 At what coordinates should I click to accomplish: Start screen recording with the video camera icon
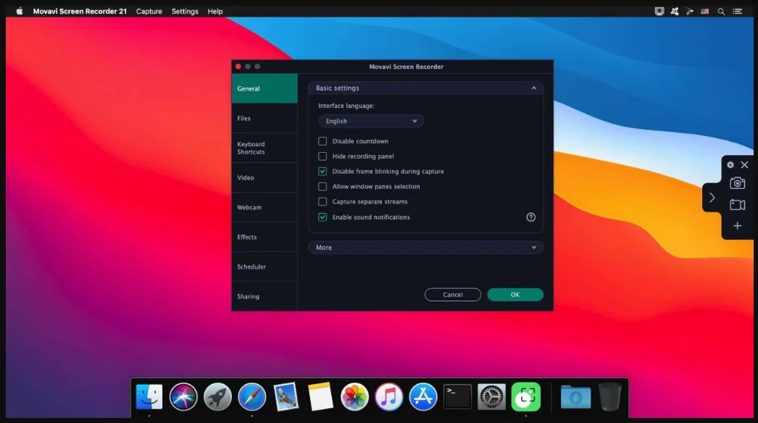737,204
